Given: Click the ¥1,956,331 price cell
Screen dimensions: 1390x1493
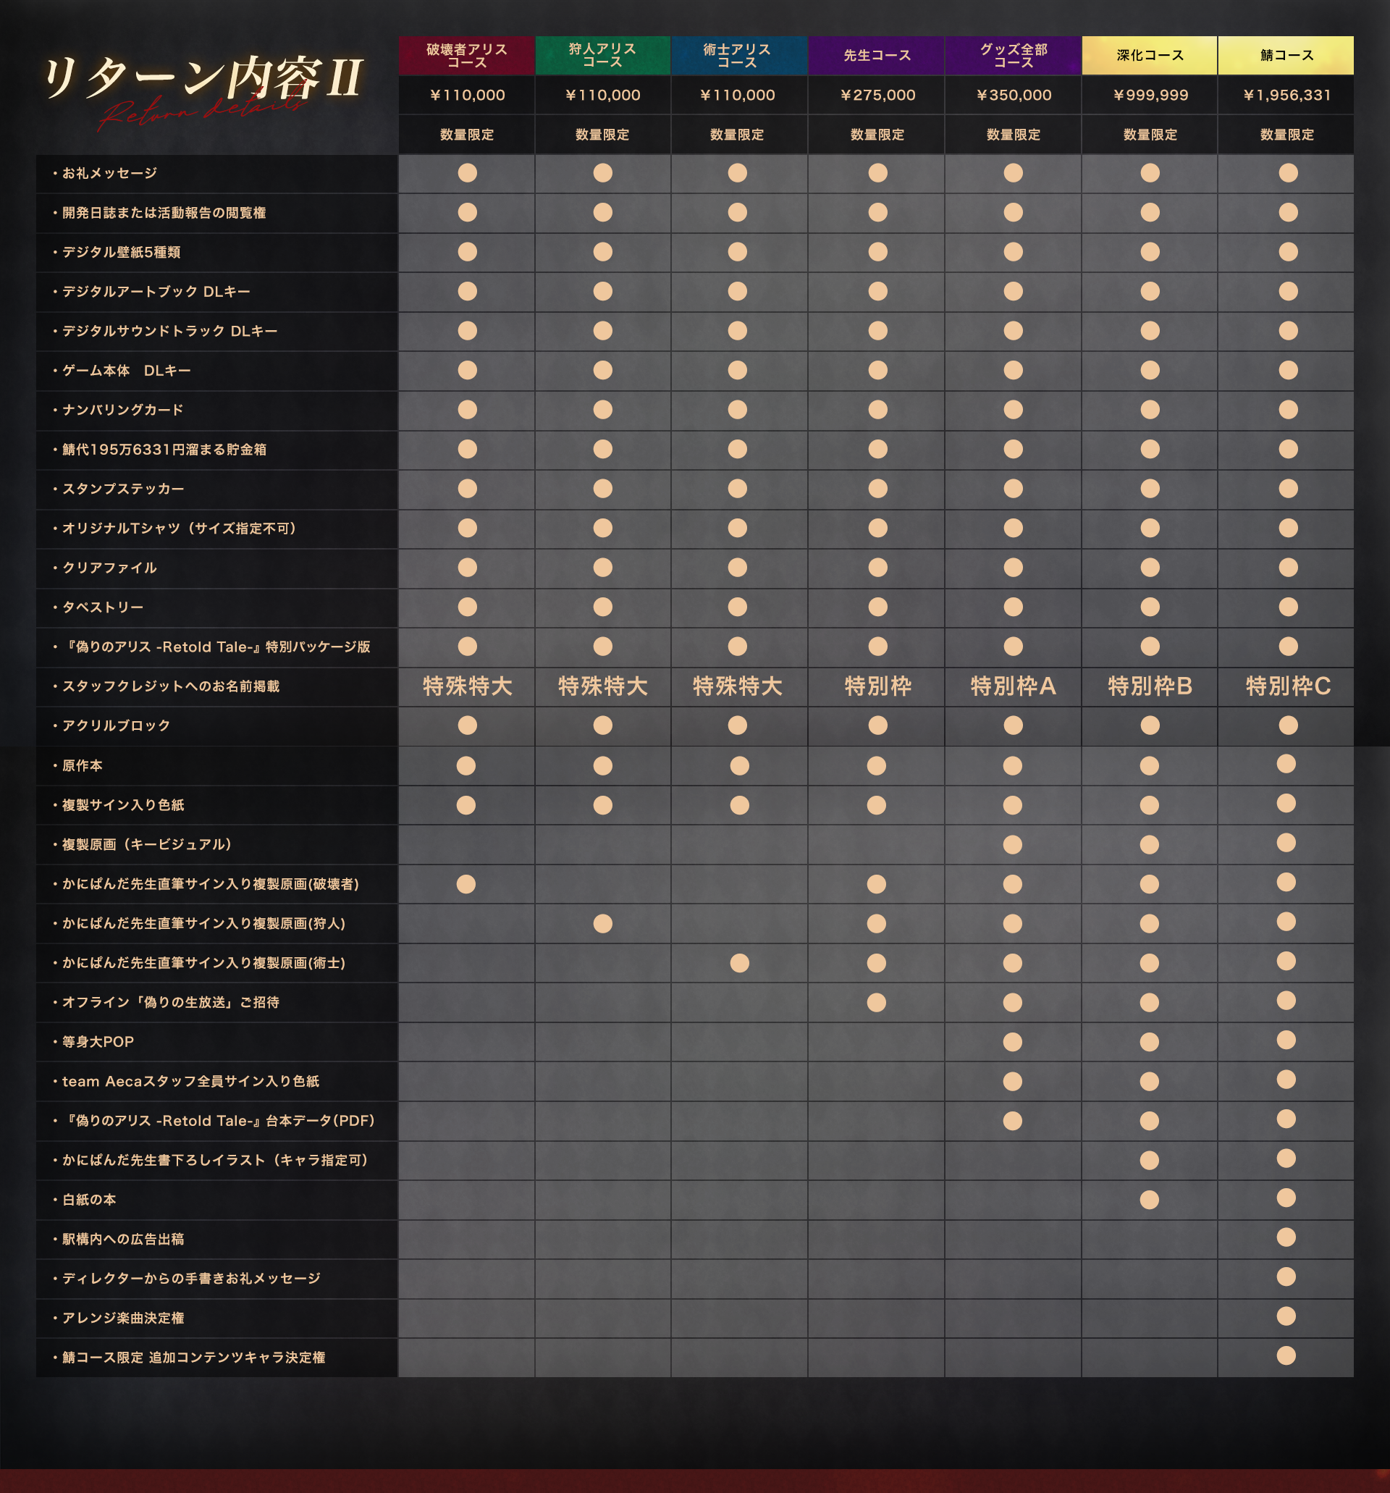Looking at the screenshot, I should click(1286, 96).
